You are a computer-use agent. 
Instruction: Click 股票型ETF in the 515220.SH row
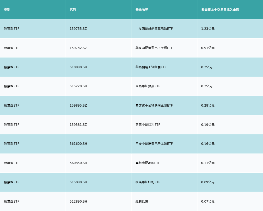[12, 86]
